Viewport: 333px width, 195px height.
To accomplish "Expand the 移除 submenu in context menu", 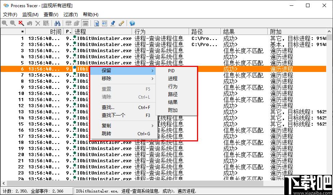I will 123,78.
